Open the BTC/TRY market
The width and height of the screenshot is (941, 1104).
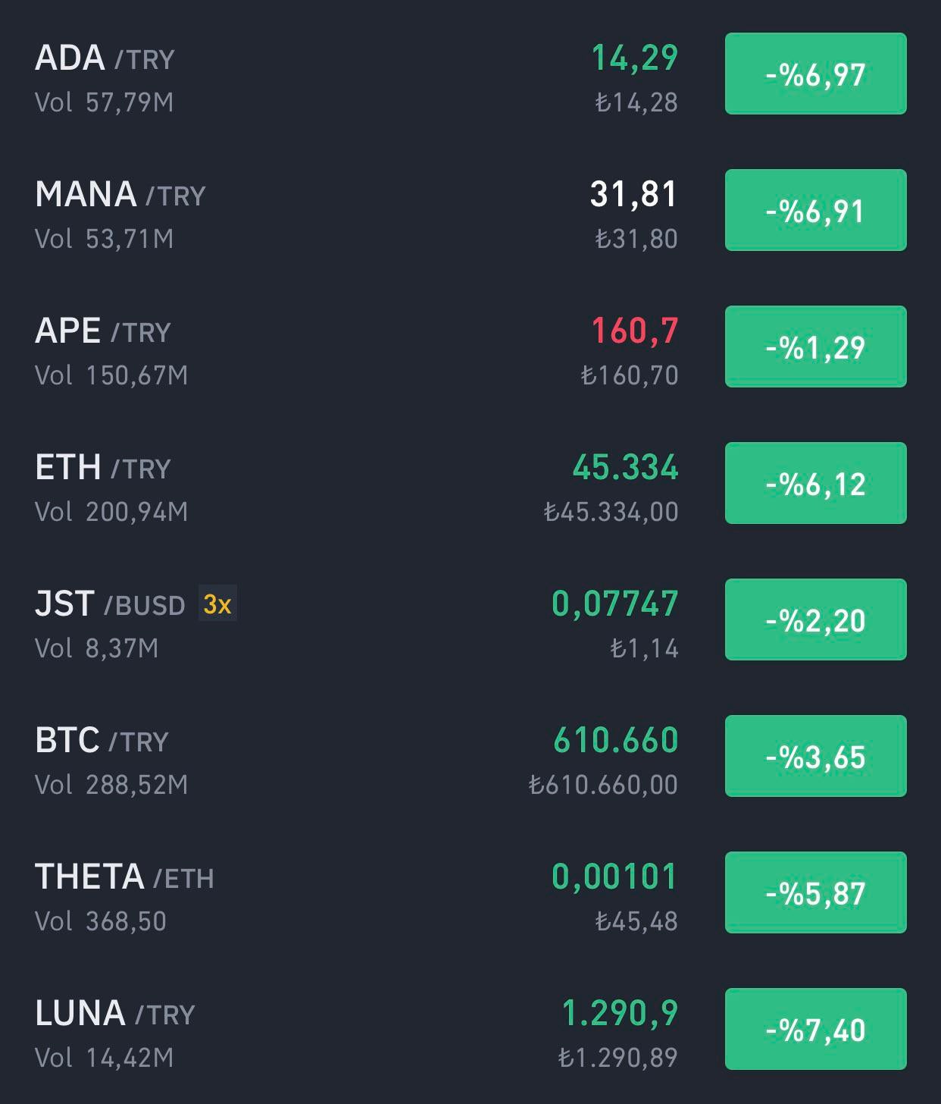point(470,758)
